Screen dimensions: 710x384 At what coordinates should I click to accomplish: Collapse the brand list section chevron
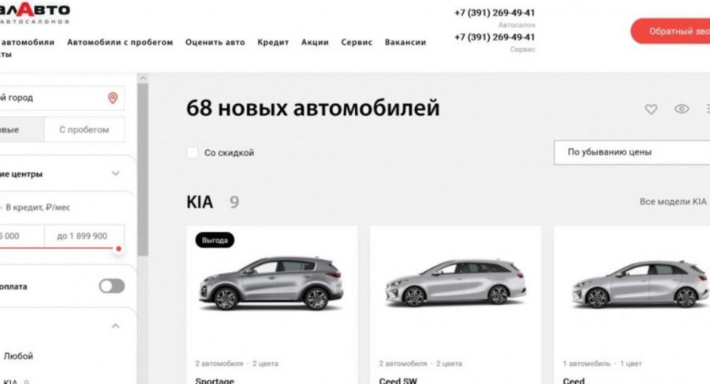point(115,326)
